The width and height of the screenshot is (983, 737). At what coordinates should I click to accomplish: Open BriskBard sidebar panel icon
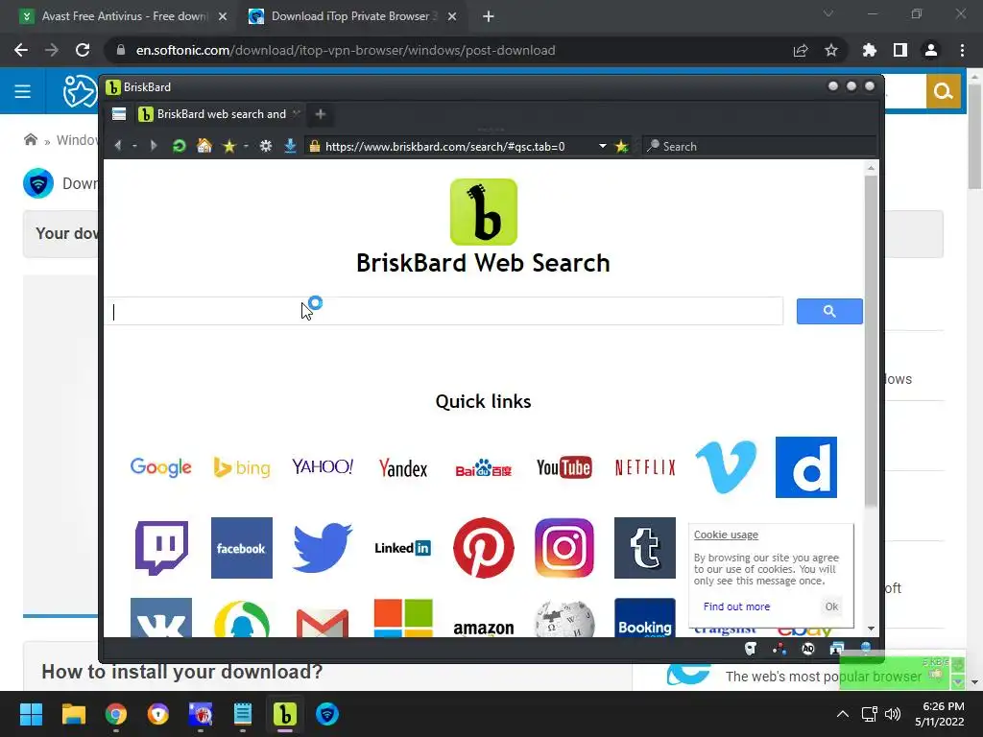coord(119,114)
